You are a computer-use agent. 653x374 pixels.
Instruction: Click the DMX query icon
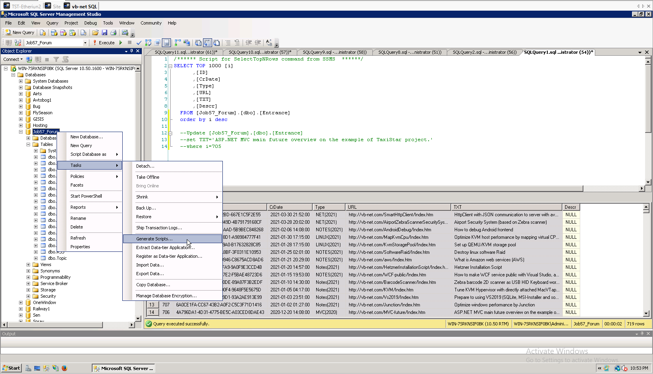click(63, 32)
